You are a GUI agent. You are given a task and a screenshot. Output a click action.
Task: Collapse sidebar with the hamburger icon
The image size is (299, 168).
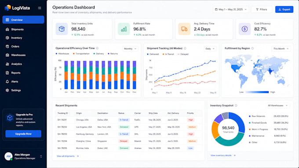[x=40, y=8]
